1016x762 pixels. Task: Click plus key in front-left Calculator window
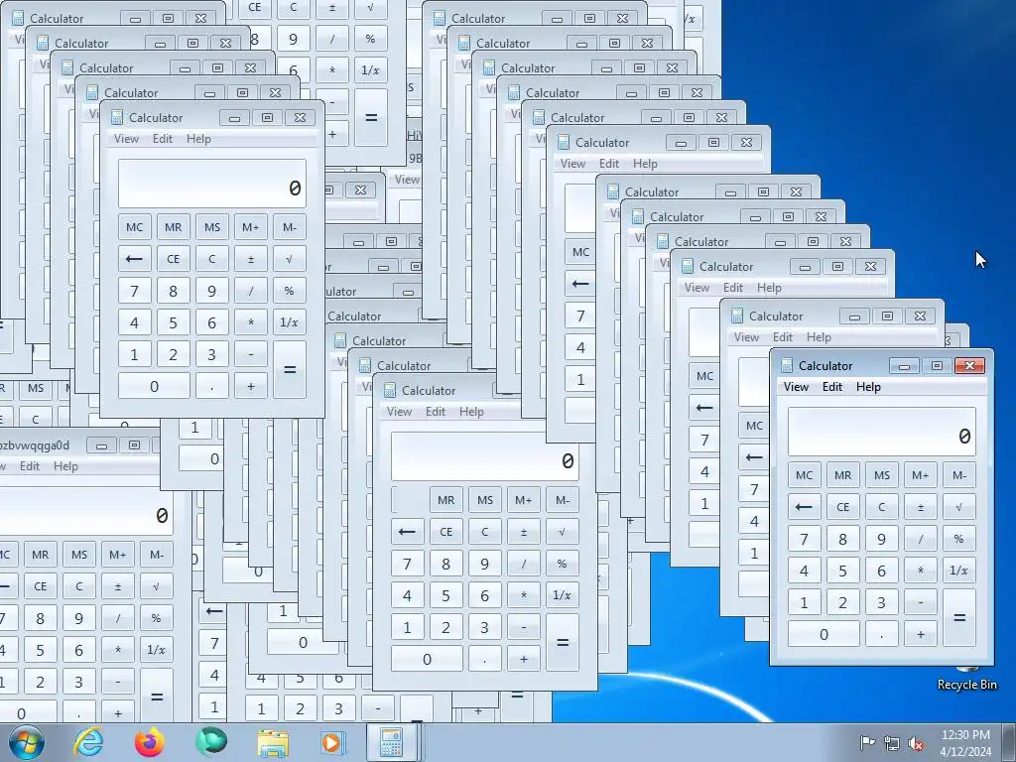[x=251, y=386]
